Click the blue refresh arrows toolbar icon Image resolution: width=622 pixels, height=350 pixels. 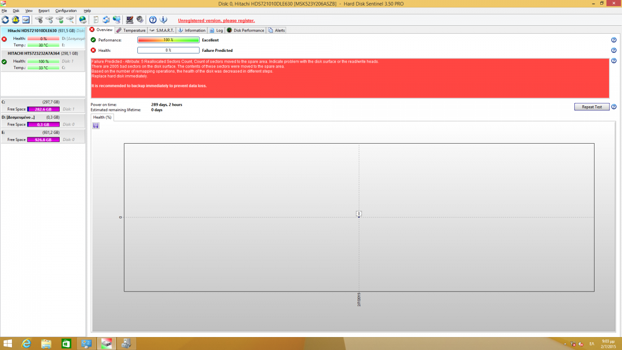click(x=5, y=20)
